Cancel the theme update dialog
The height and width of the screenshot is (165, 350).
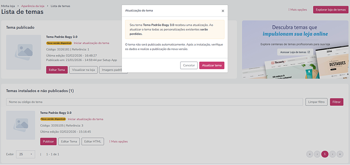tap(189, 65)
